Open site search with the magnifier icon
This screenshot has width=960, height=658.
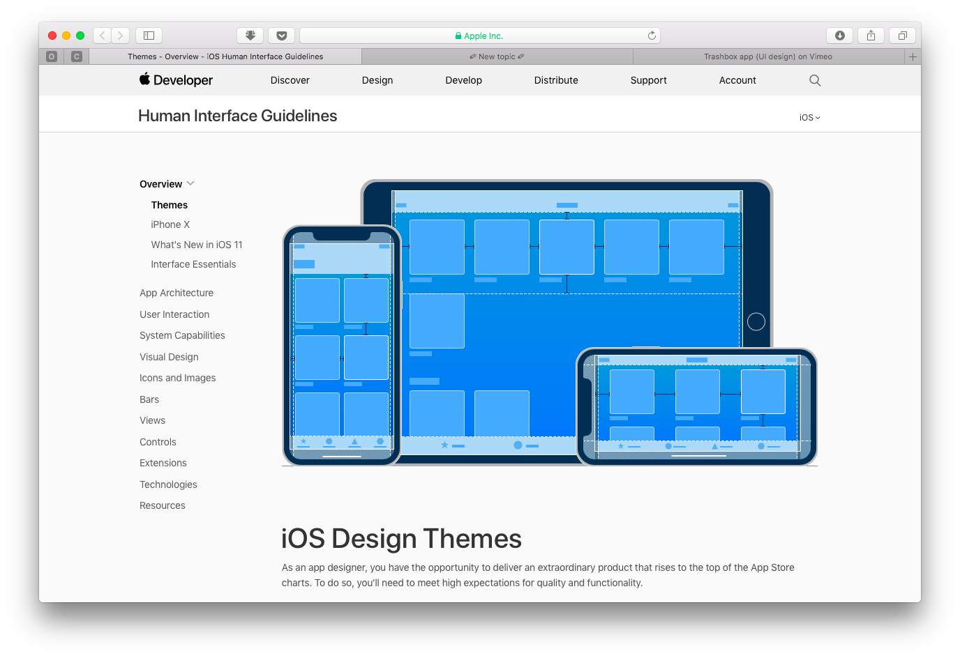(x=815, y=80)
